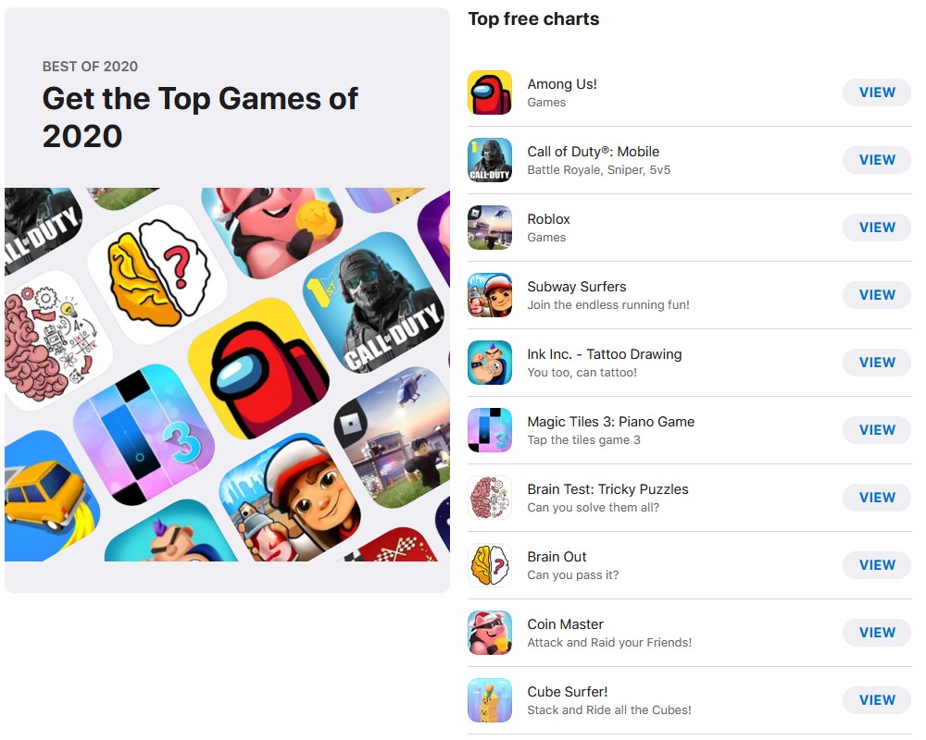Select the Roblox app icon
Image resolution: width=926 pixels, height=740 pixels.
click(490, 228)
